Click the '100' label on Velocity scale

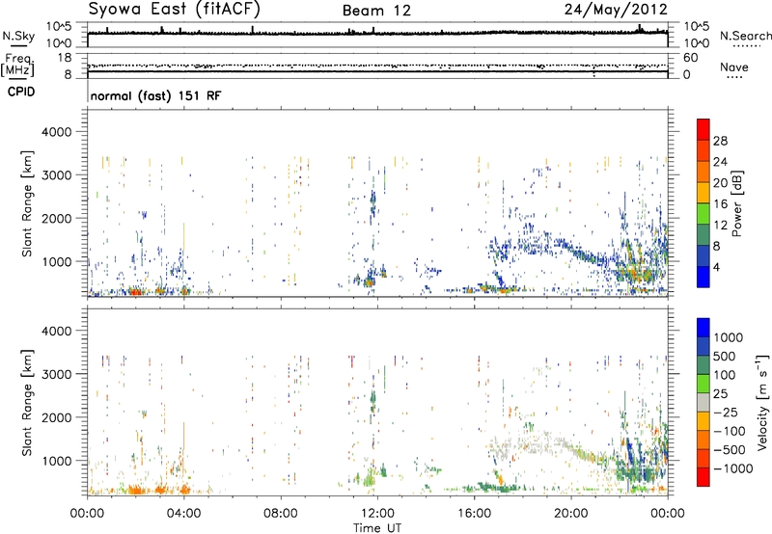(x=725, y=375)
